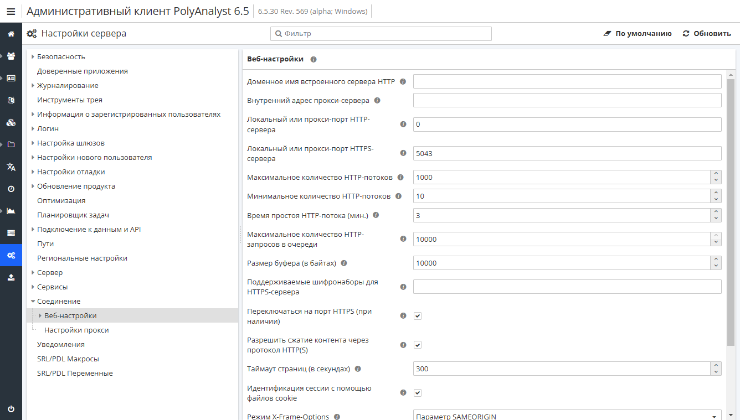Show info for HTTP-запросов в очереди

tap(403, 239)
